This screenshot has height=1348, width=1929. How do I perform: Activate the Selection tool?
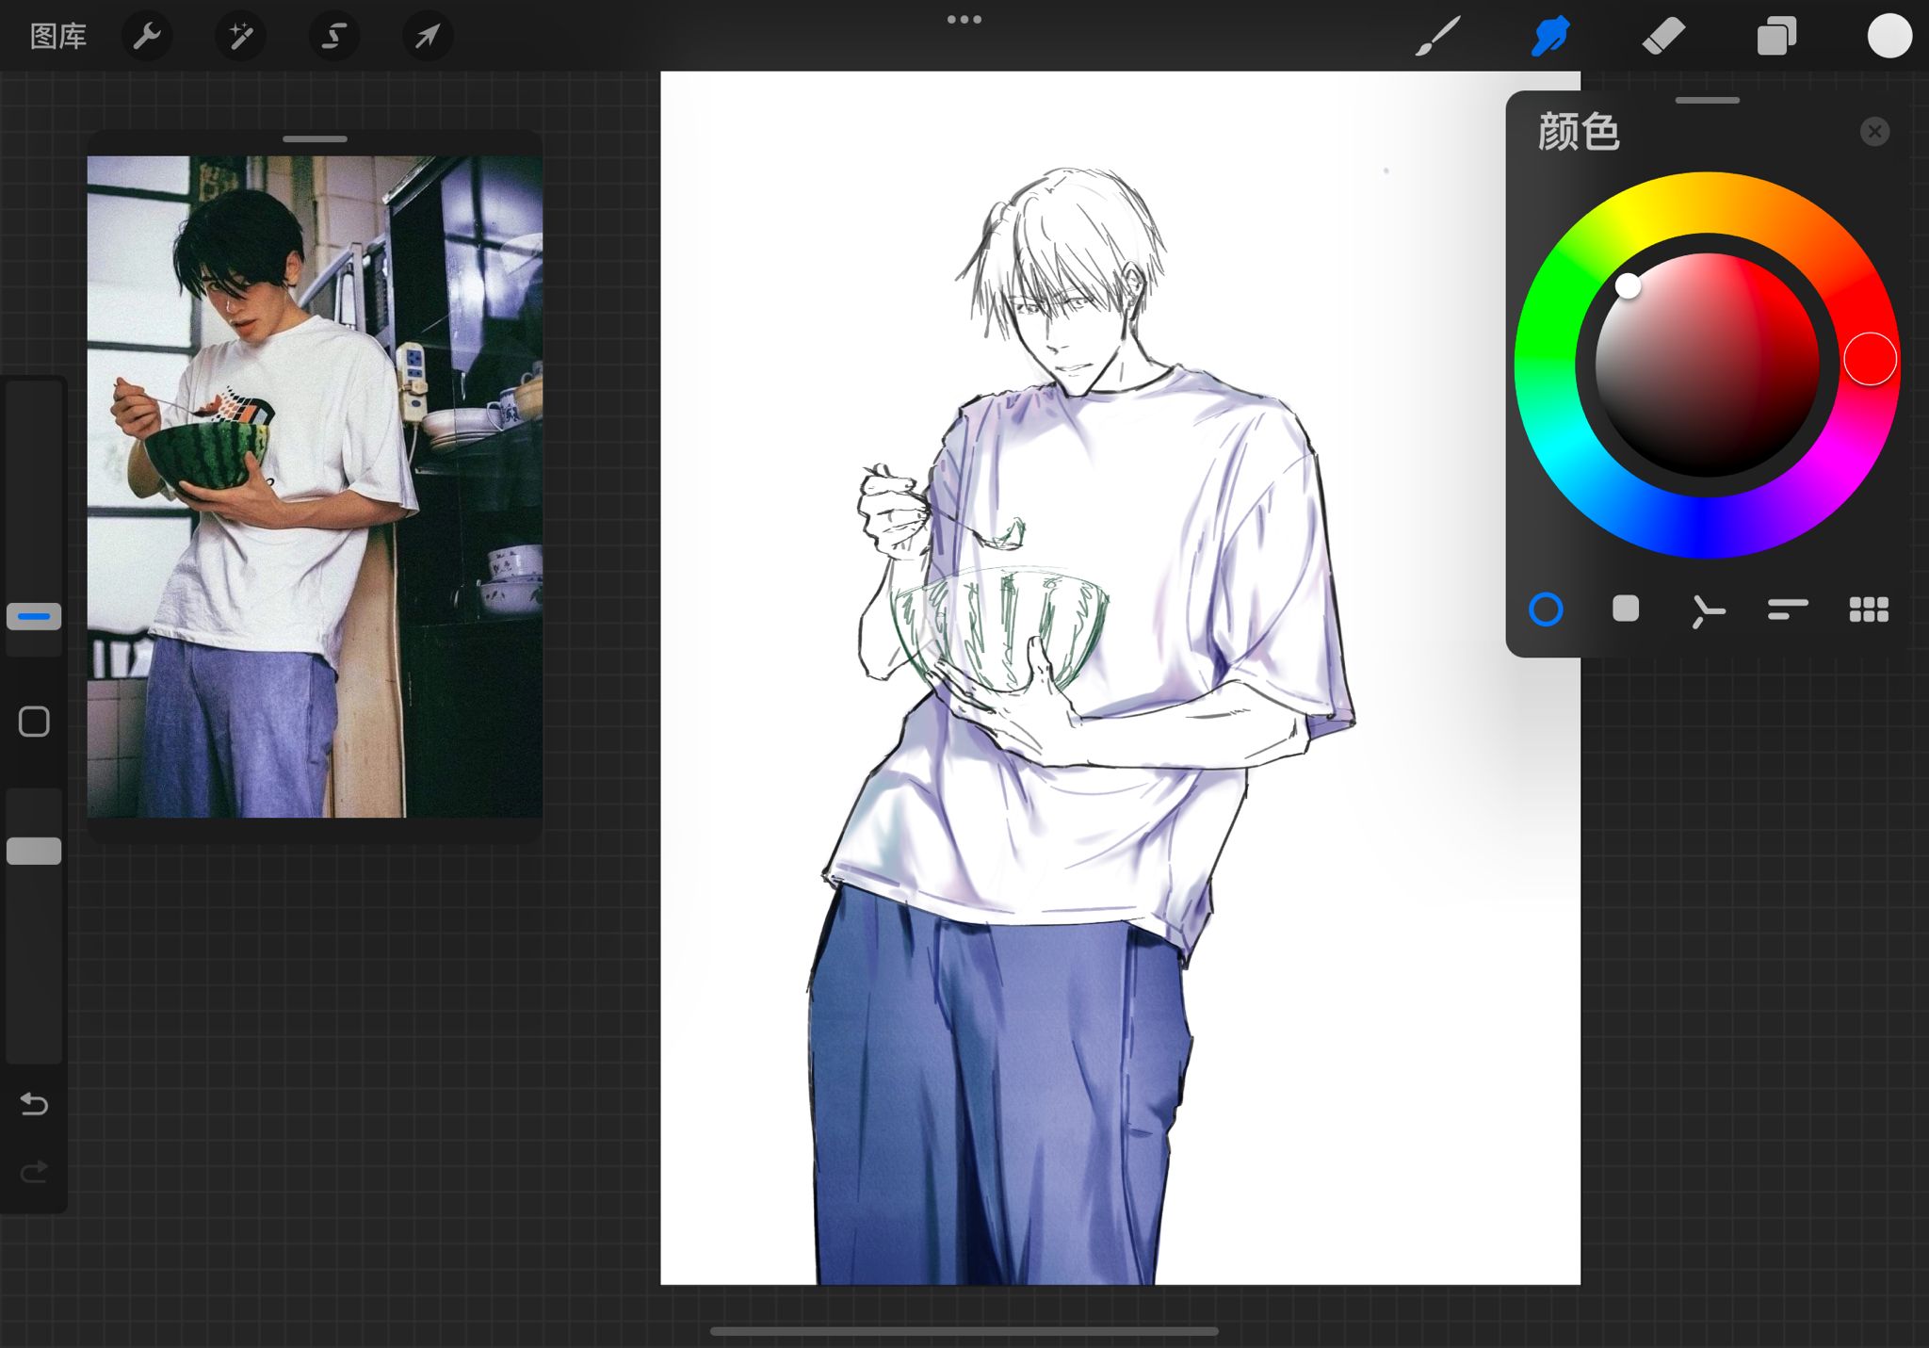(x=333, y=37)
